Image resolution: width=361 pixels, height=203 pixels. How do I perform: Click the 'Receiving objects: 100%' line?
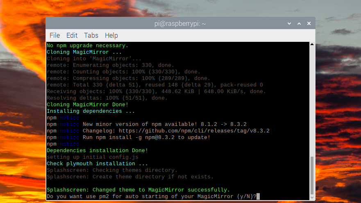(157, 91)
